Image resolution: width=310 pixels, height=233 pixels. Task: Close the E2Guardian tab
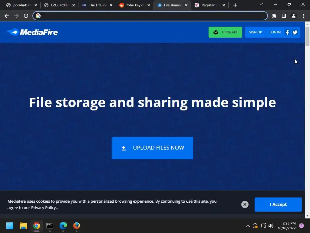click(x=73, y=5)
